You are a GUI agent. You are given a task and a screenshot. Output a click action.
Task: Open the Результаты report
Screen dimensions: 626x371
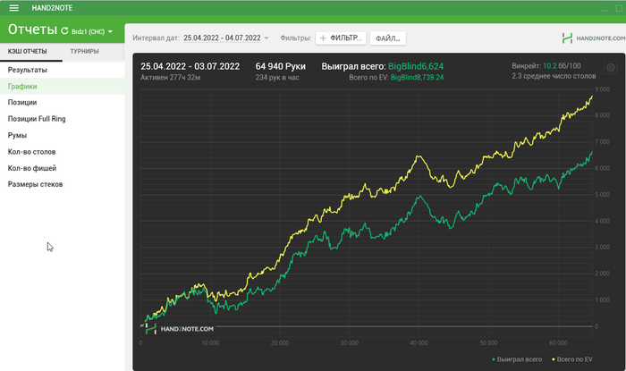click(63, 70)
